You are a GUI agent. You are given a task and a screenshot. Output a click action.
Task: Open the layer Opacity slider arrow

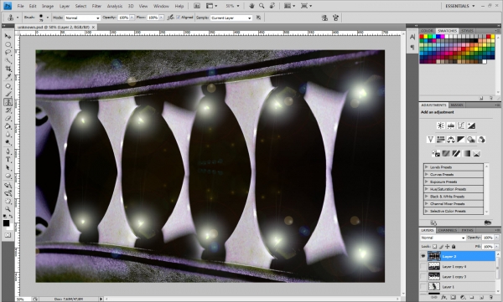496,238
